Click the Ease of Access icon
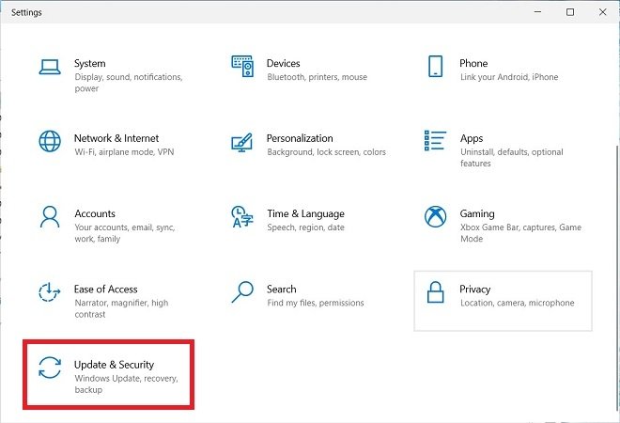 click(x=50, y=292)
